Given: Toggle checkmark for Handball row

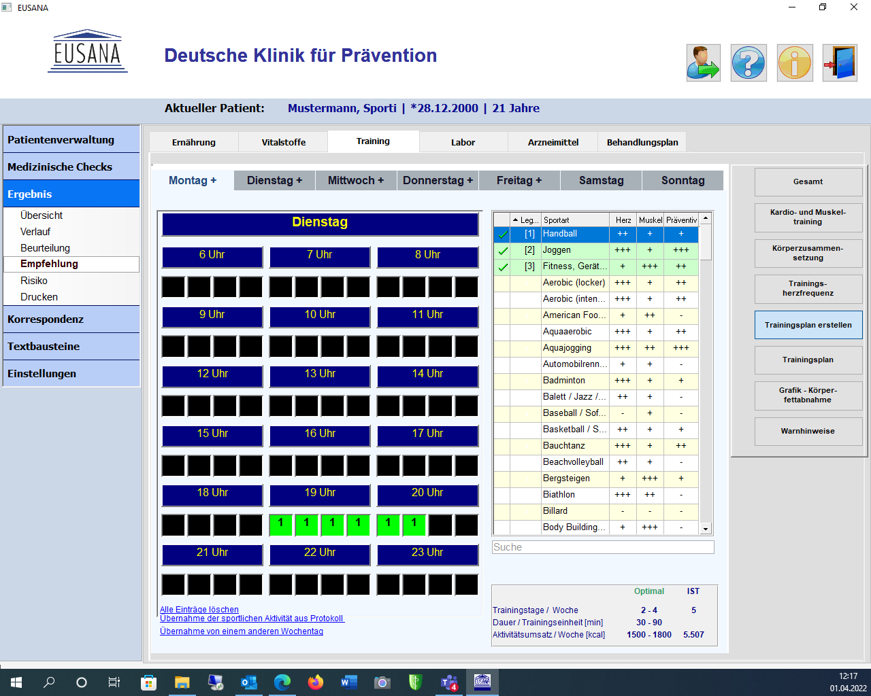Looking at the screenshot, I should click(x=502, y=234).
